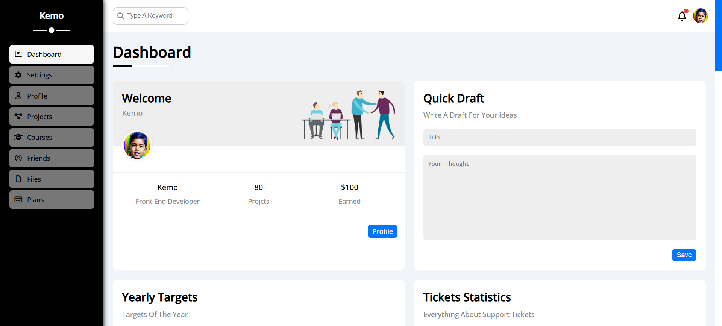Click the notification bell icon
Viewport: 722px width, 326px height.
click(x=682, y=16)
